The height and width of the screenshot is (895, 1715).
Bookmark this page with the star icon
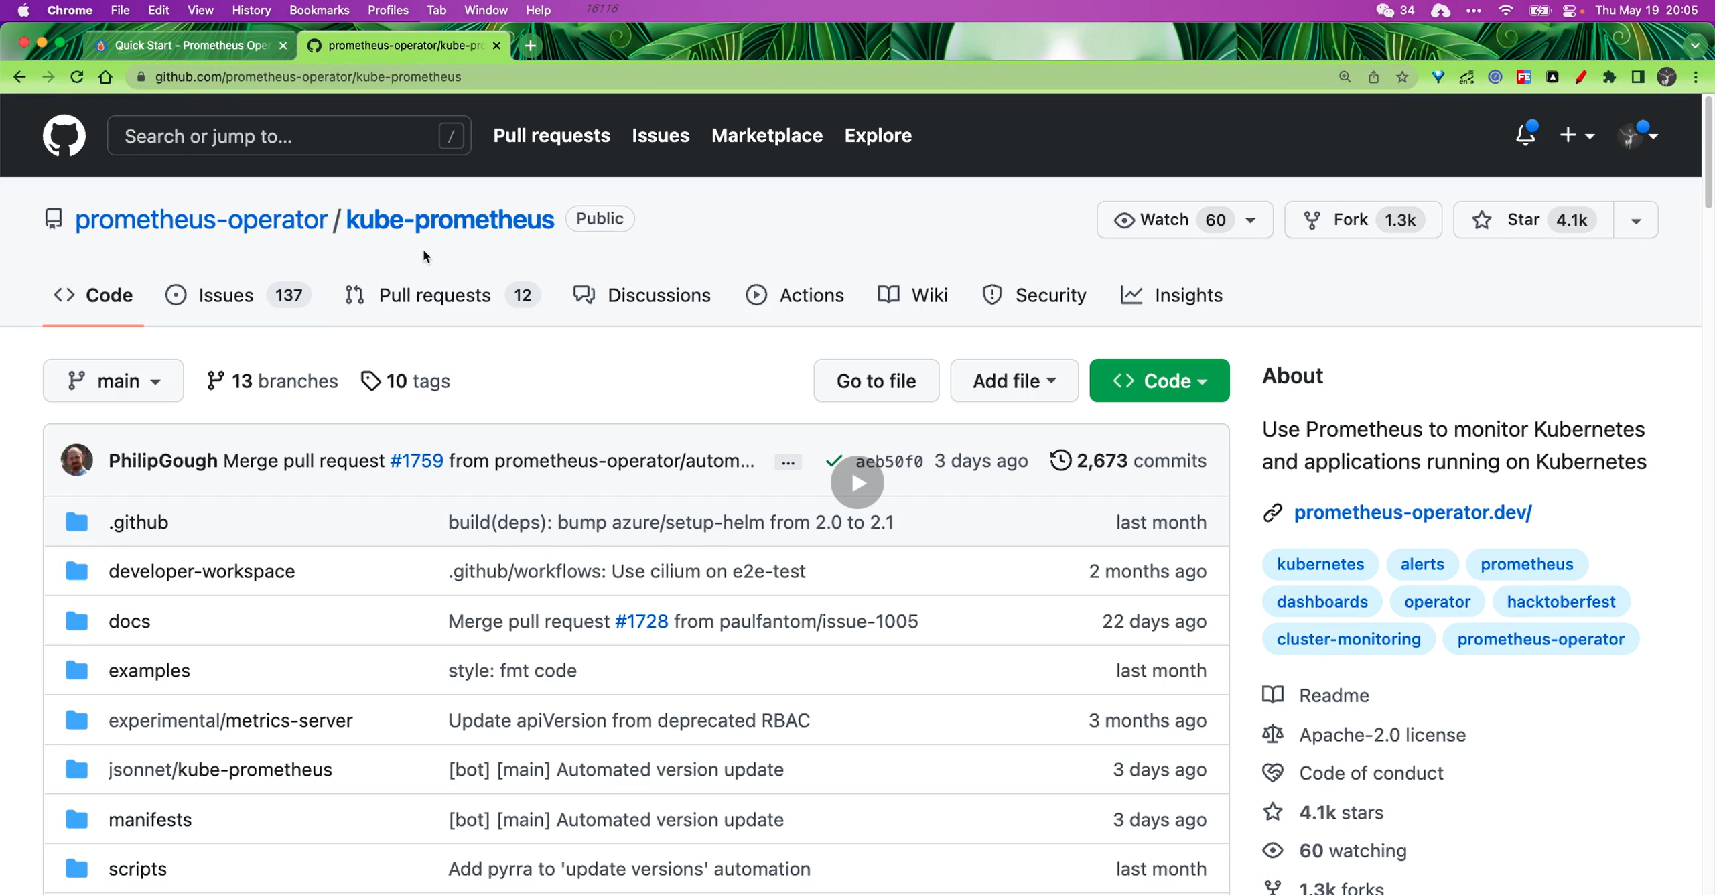[1402, 76]
